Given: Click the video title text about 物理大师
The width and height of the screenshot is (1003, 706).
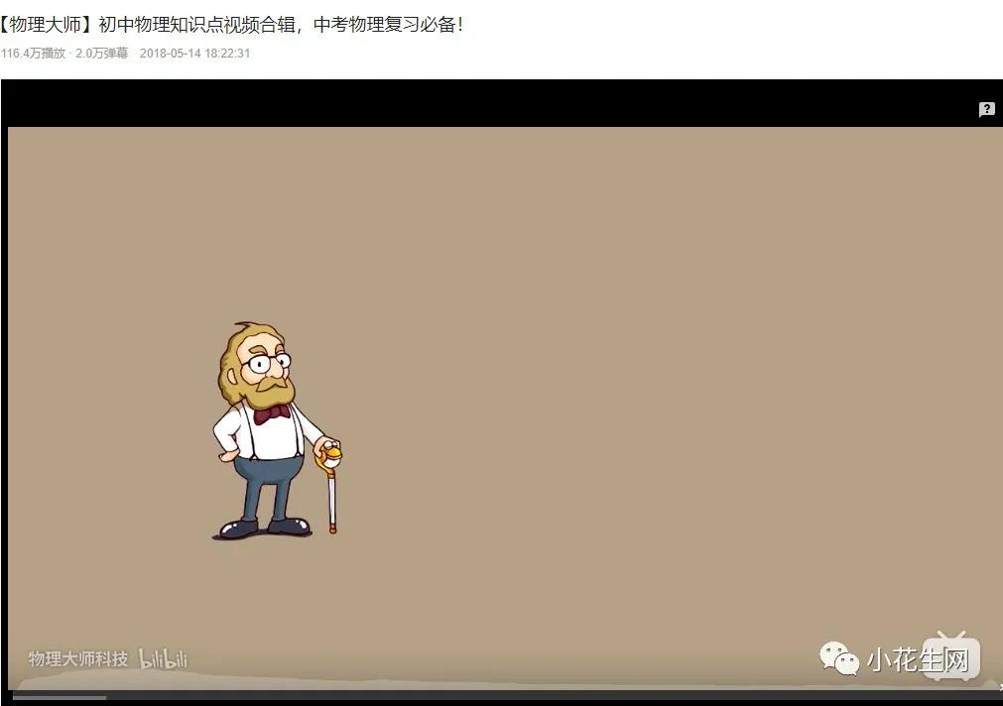Looking at the screenshot, I should point(232,25).
